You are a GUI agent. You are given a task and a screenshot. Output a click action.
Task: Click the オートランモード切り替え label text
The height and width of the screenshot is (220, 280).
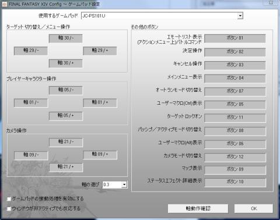[178, 90]
